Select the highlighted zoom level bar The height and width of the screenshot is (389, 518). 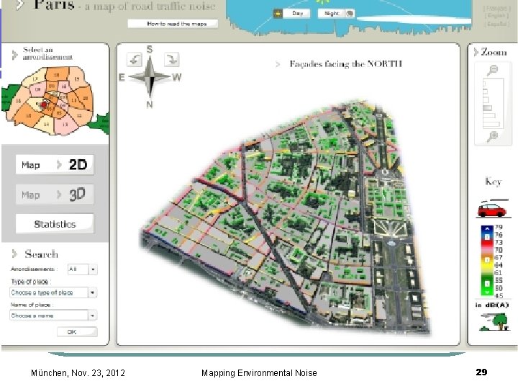tap(487, 108)
